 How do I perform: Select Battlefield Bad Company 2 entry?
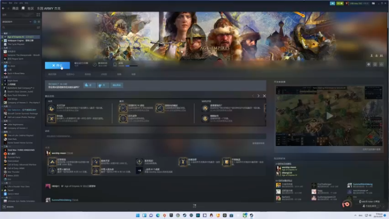(x=21, y=88)
